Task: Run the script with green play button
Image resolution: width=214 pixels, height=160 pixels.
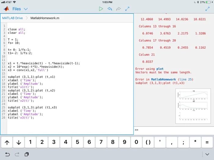Action: click(x=101, y=9)
